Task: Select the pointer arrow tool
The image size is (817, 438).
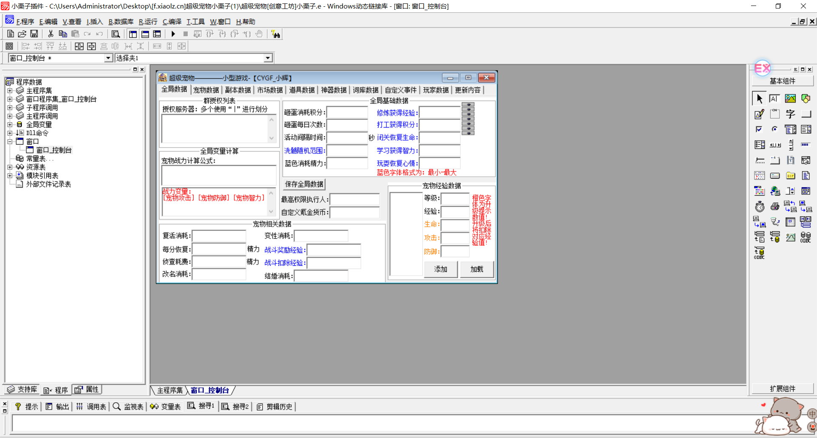Action: pos(760,99)
